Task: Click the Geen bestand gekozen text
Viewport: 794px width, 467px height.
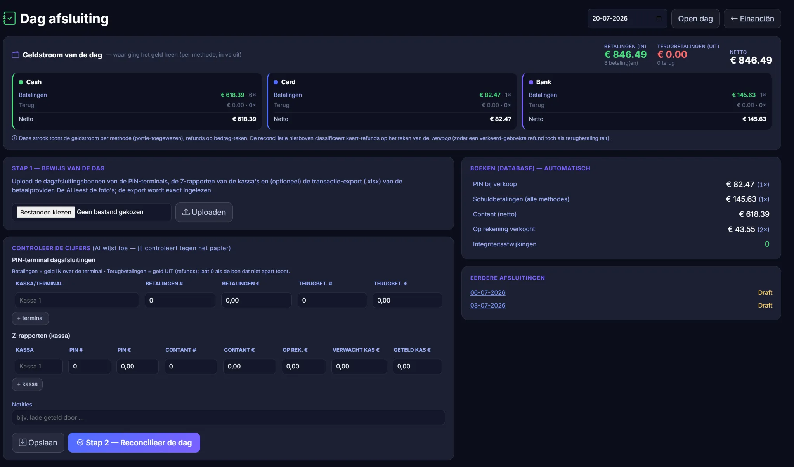Action: (110, 212)
